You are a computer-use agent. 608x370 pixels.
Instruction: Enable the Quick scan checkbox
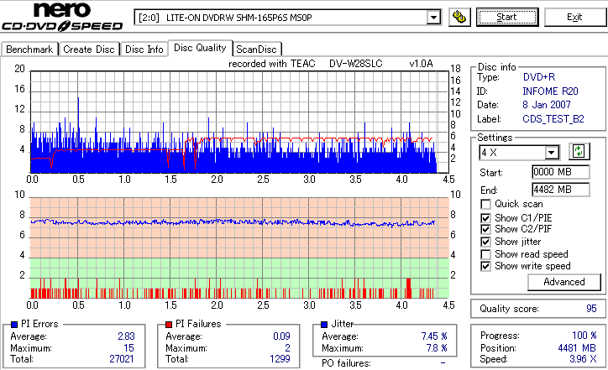click(485, 204)
